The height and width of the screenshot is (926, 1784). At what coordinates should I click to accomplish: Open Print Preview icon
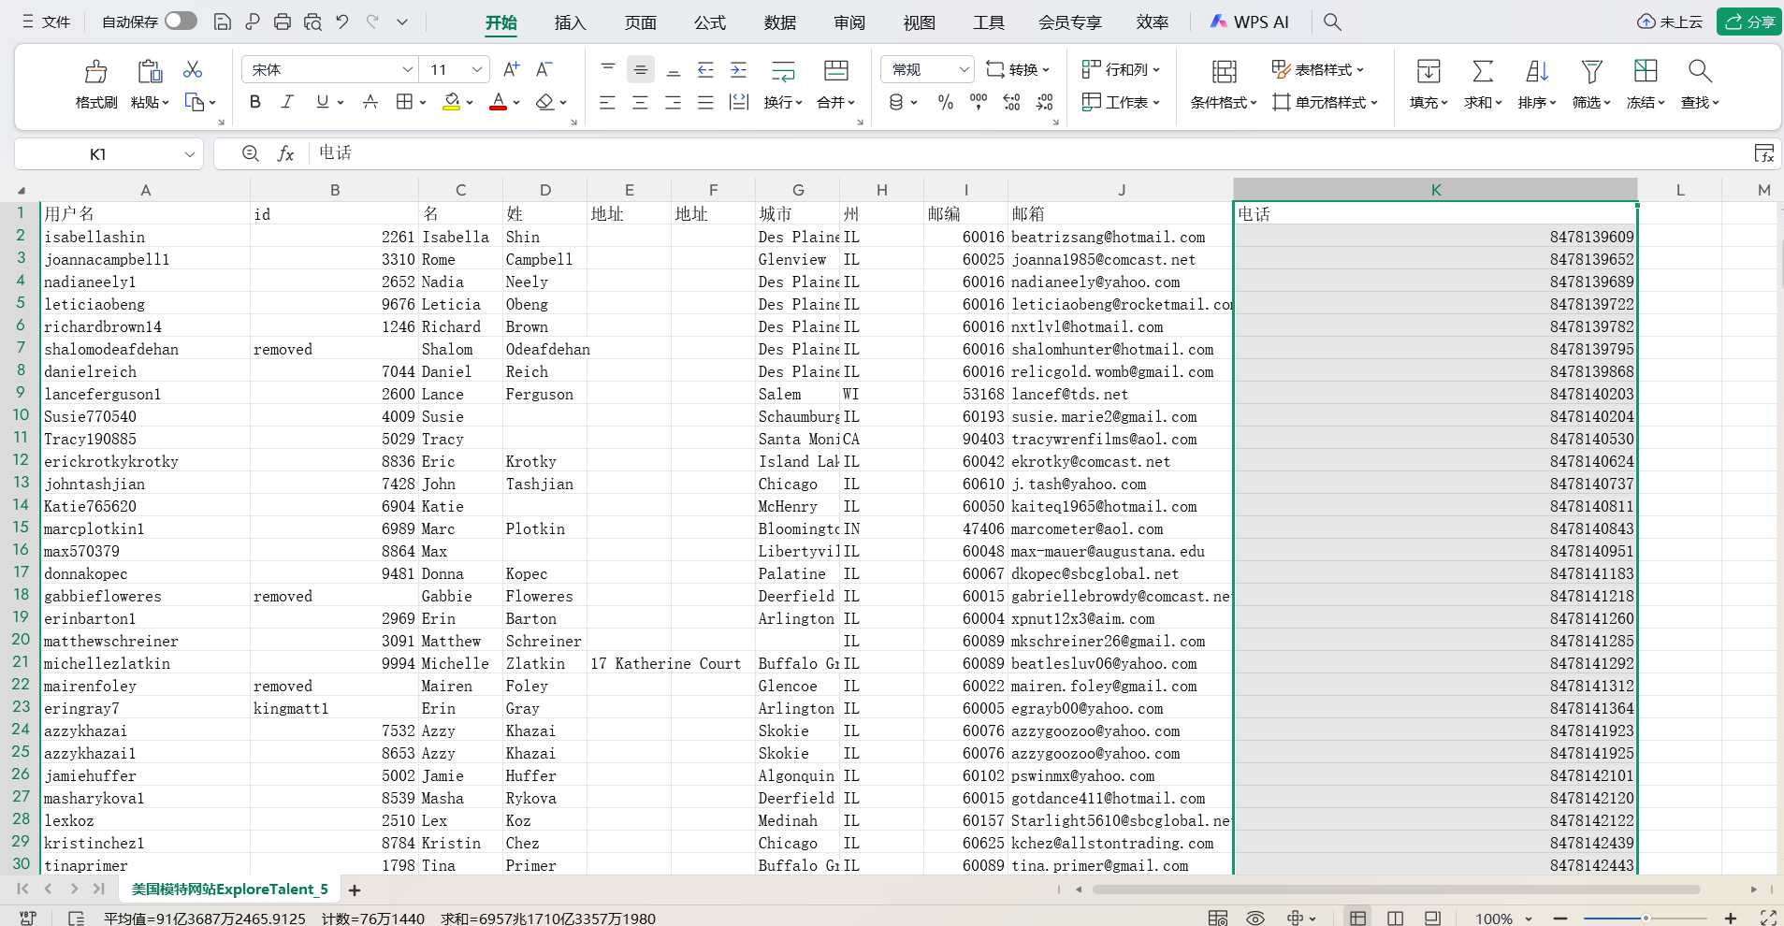[x=312, y=22]
